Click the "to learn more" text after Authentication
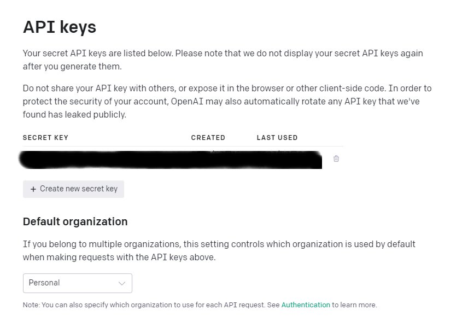Screen dimensions: 456x333 (x=354, y=305)
